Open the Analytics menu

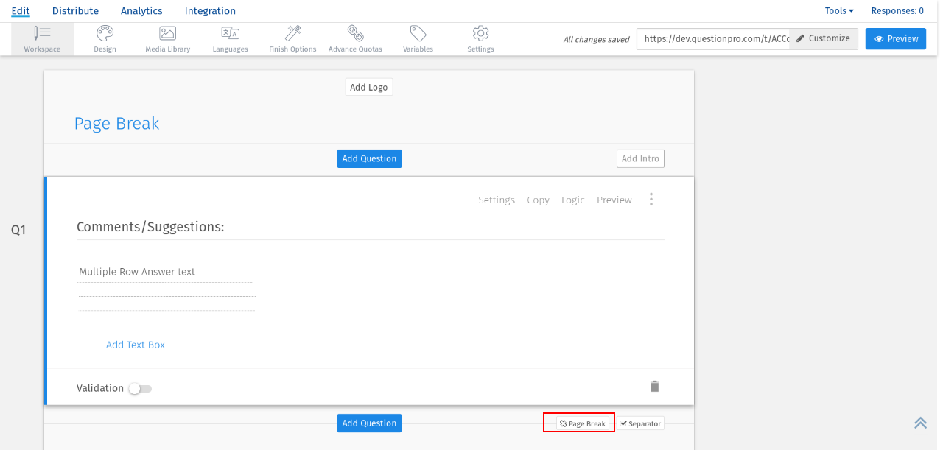pos(141,10)
